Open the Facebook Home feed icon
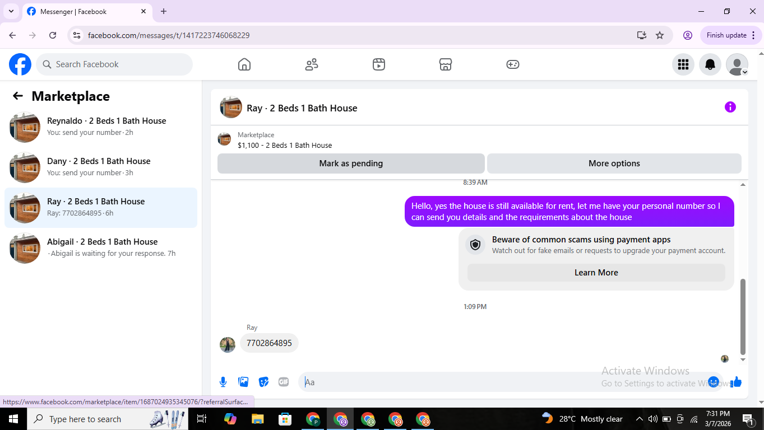 click(244, 64)
